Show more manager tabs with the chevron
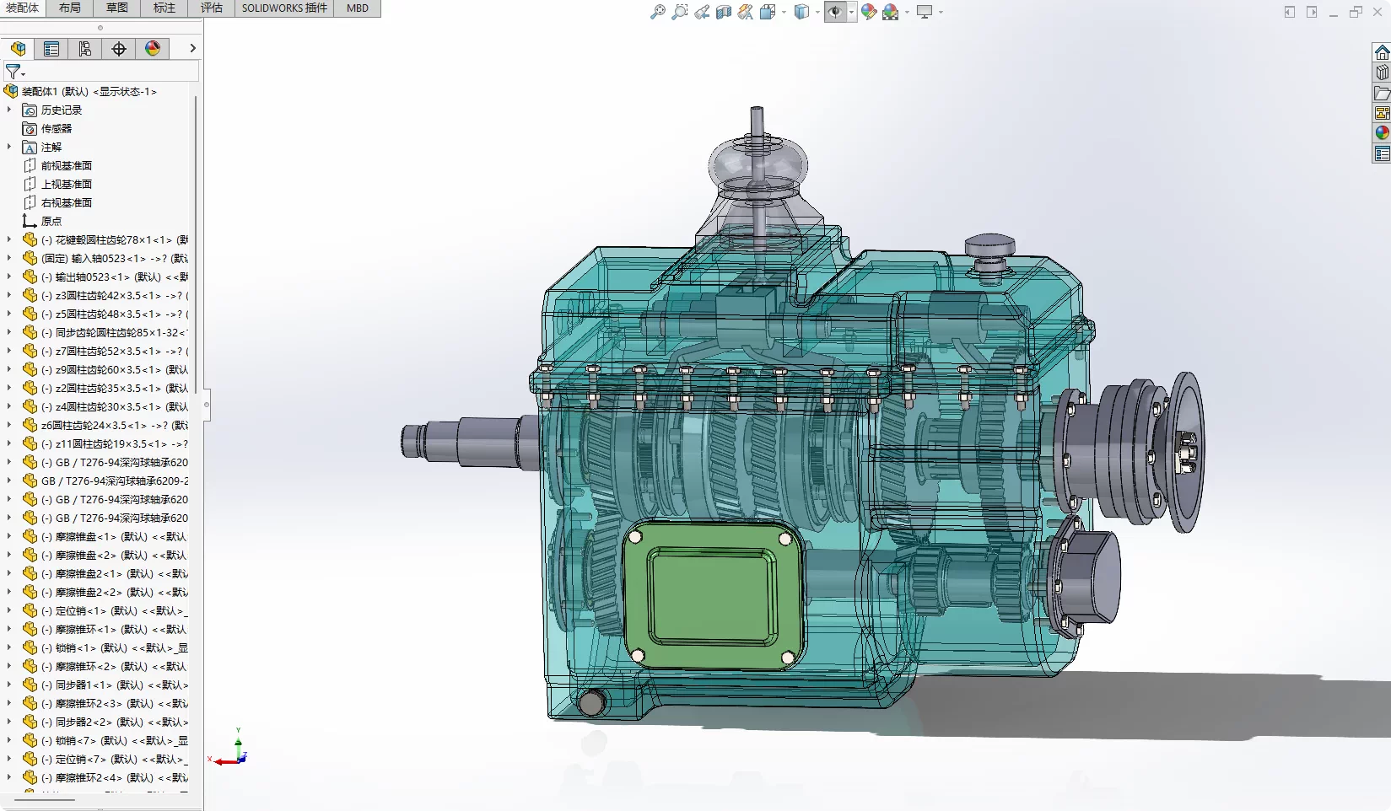 (192, 49)
